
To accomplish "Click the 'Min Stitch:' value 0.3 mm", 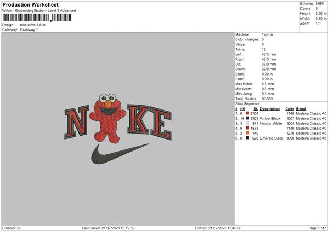I will (268, 89).
